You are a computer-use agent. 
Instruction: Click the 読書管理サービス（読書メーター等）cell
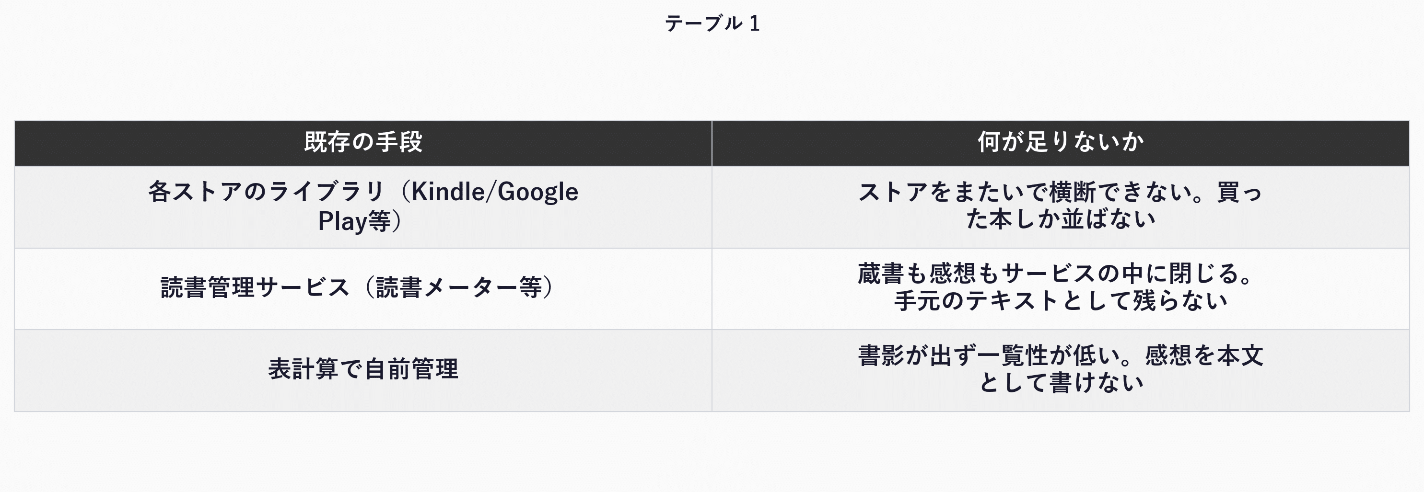(363, 289)
